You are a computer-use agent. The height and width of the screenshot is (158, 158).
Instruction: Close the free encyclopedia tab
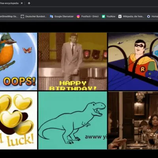coord(22,3)
